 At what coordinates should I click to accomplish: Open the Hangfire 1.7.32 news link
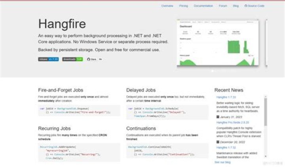tap(226, 148)
